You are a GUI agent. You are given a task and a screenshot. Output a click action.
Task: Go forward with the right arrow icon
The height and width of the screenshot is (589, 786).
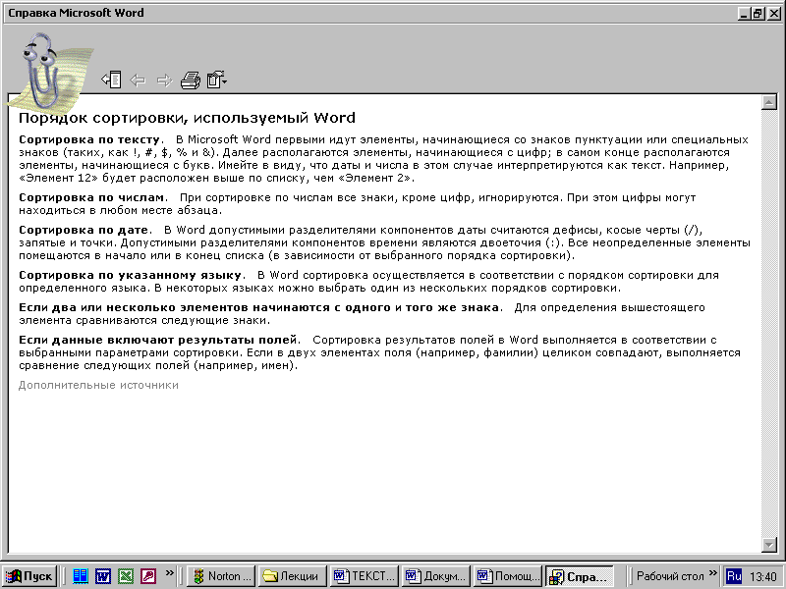click(164, 80)
